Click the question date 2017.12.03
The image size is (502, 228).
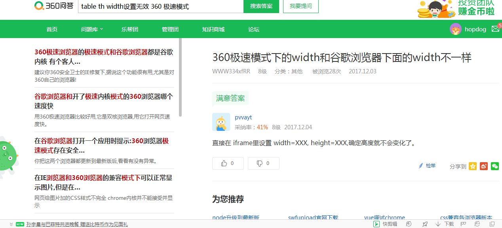pyautogui.click(x=363, y=71)
